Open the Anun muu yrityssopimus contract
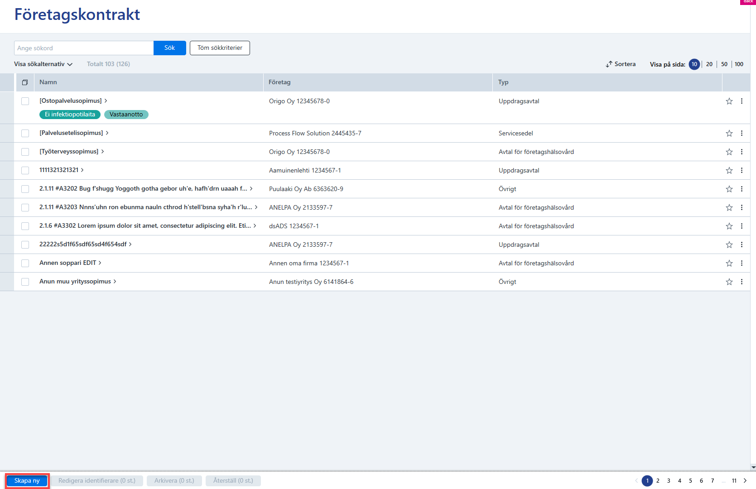756x489 pixels. [x=77, y=282]
